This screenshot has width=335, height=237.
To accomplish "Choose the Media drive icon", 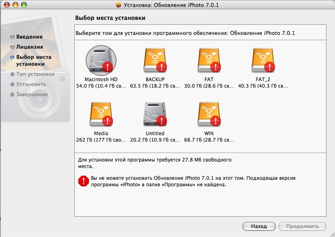I will pos(101,114).
